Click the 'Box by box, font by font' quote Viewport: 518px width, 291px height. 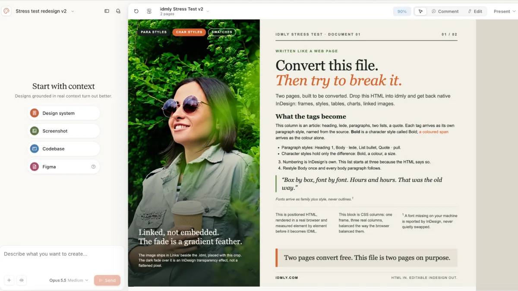pyautogui.click(x=362, y=184)
